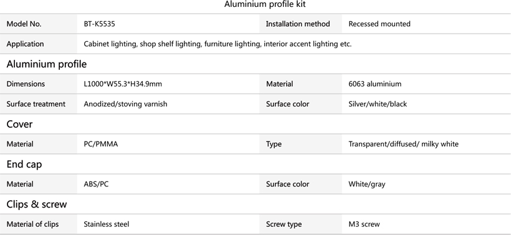Click the Application row label
The height and width of the screenshot is (235, 511).
25,44
